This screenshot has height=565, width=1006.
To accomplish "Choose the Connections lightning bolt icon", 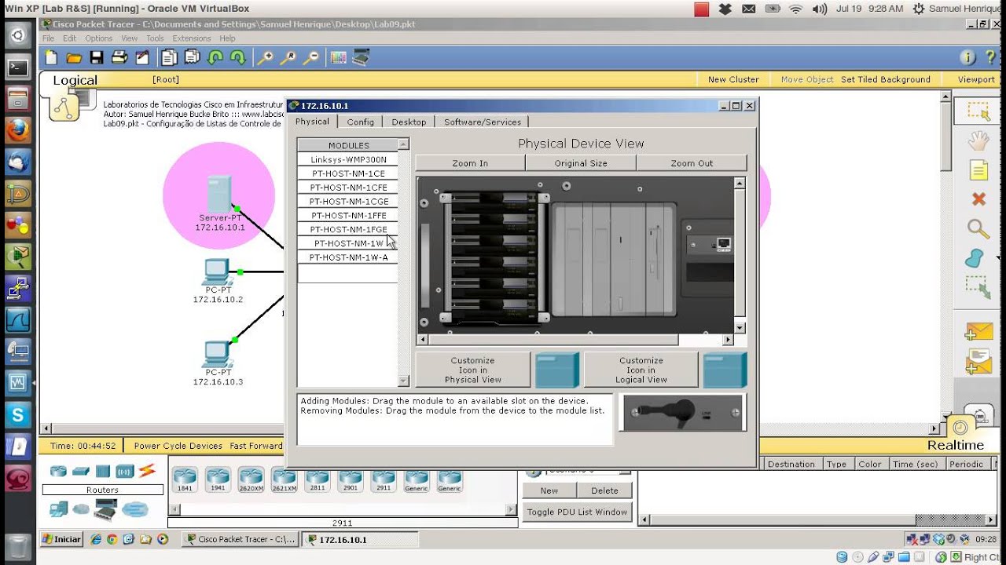I will pyautogui.click(x=147, y=471).
